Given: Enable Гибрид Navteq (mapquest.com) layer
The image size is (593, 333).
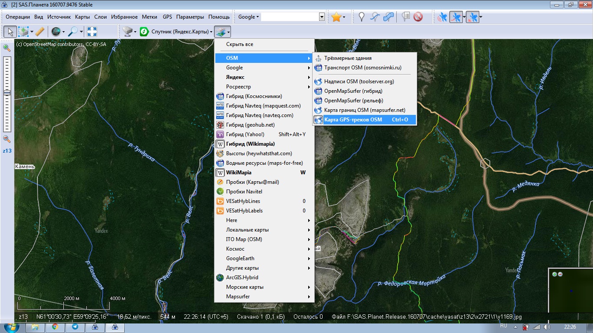Looking at the screenshot, I should 264,106.
